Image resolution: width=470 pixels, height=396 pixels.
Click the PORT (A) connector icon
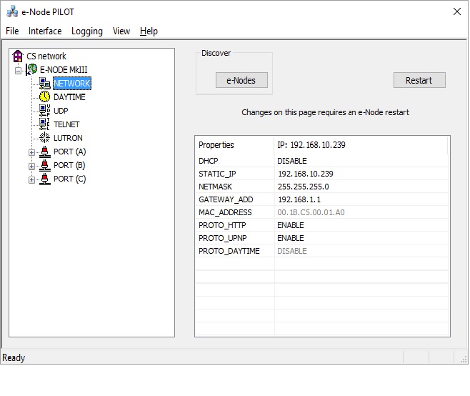pos(45,152)
